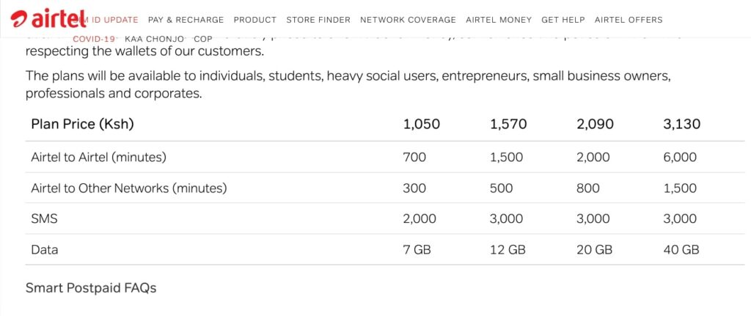Click the Airtel logo
The width and height of the screenshot is (751, 316).
[48, 18]
